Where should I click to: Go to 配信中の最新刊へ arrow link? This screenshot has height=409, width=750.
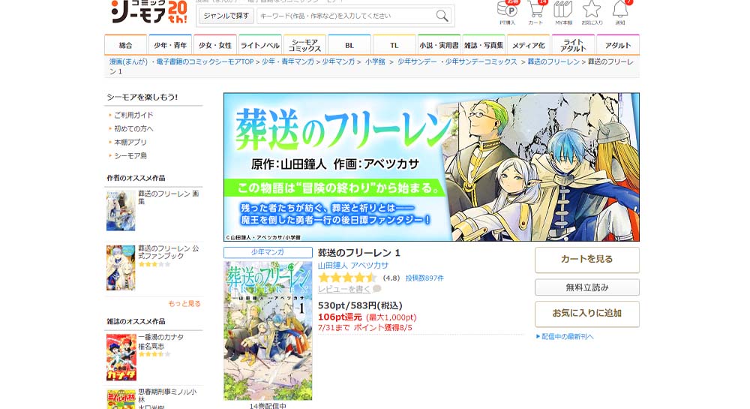[565, 336]
